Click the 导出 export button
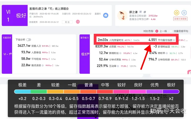The height and width of the screenshot is (119, 191). [x=67, y=22]
